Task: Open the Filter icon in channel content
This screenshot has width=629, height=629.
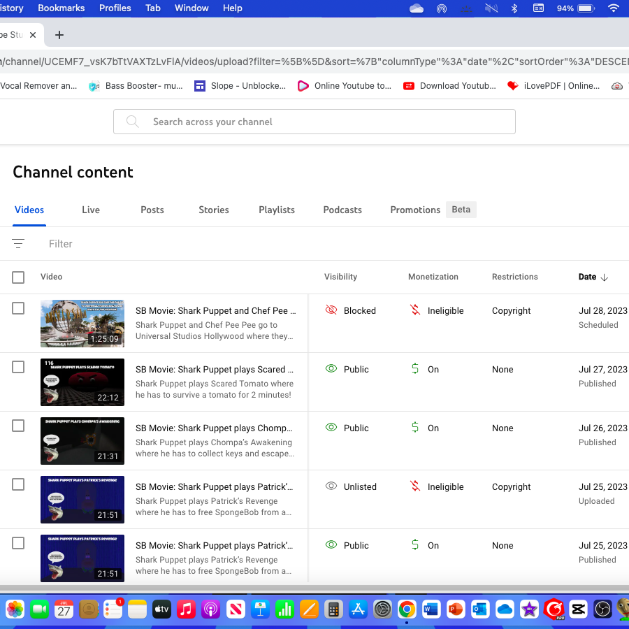Action: pos(18,243)
